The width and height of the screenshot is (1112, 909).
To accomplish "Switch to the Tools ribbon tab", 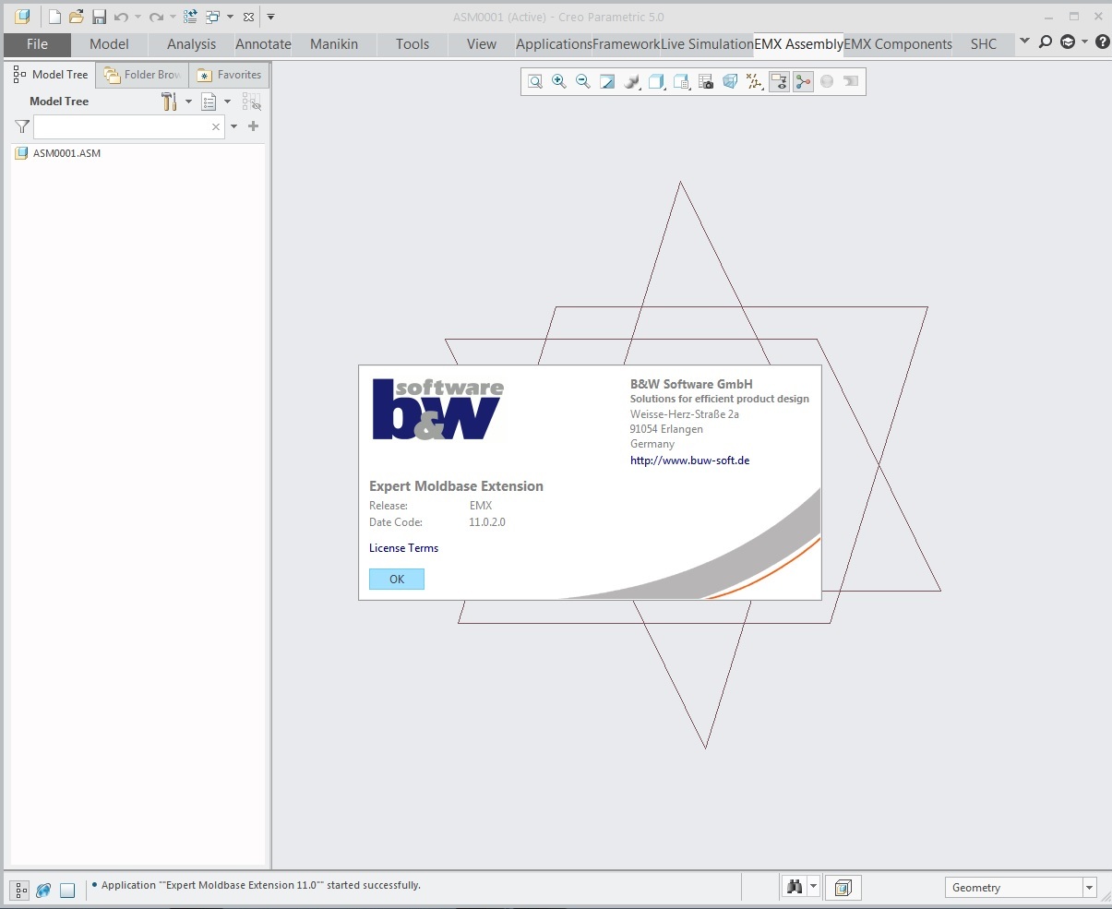I will 413,44.
